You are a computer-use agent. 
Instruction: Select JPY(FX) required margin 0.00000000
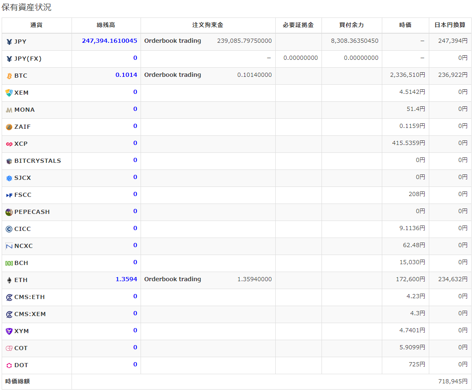click(300, 57)
